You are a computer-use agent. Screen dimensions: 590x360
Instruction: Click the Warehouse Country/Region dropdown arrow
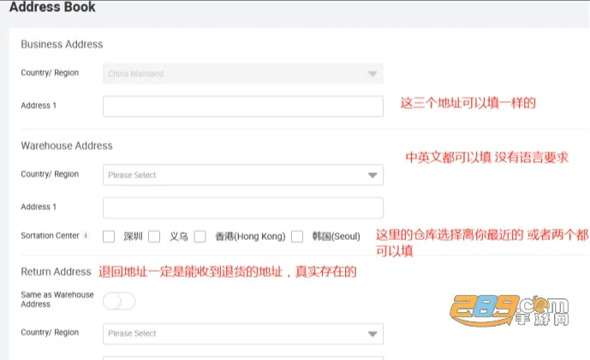pos(372,175)
